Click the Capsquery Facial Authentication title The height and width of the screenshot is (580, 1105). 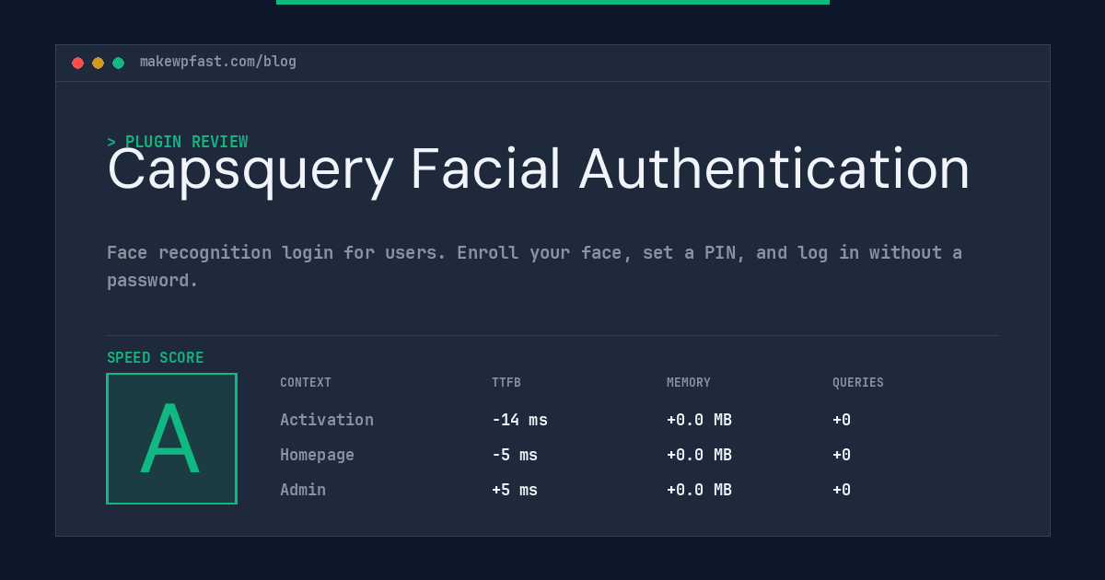[x=539, y=170]
